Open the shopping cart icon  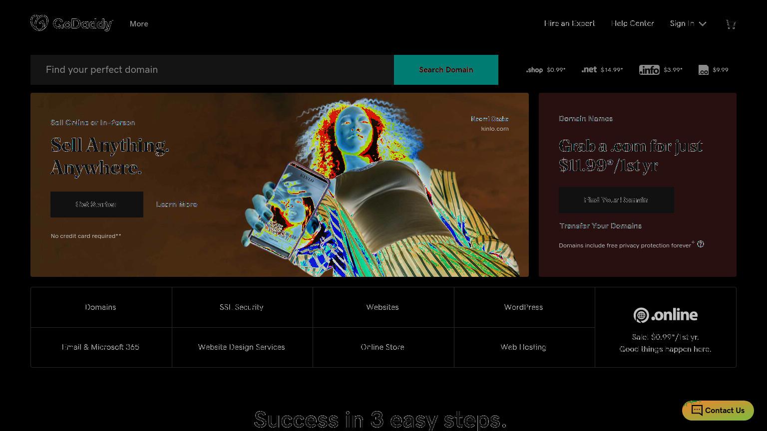pyautogui.click(x=731, y=24)
